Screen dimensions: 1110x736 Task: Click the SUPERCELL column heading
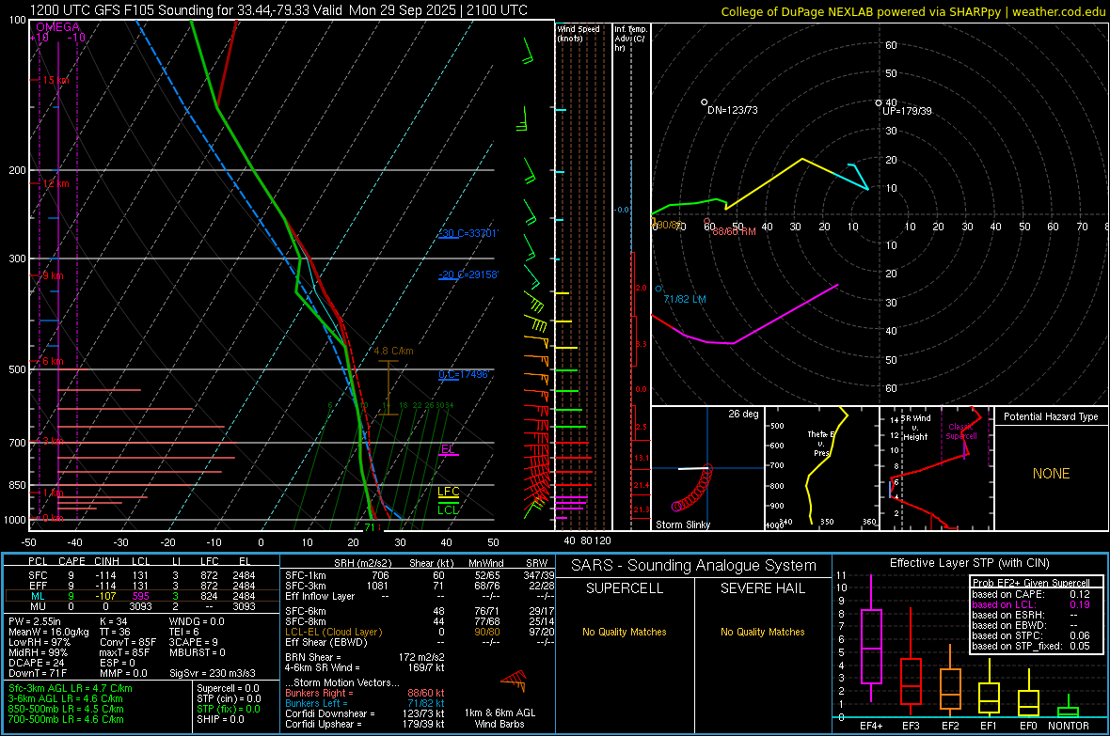coord(625,588)
